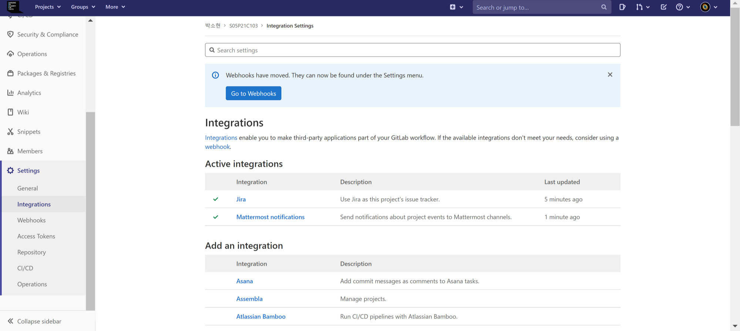Screen dimensions: 740x331
Task: Select Webhooks under Settings
Action: pos(31,220)
